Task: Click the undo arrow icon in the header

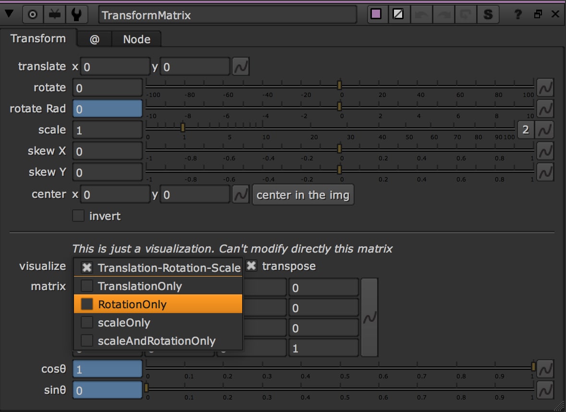Action: [421, 14]
